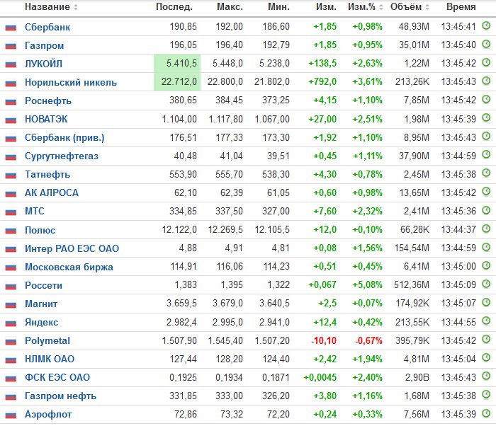Click the Russian flag next to АК АЛРОСА
The width and height of the screenshot is (496, 426).
click(11, 193)
